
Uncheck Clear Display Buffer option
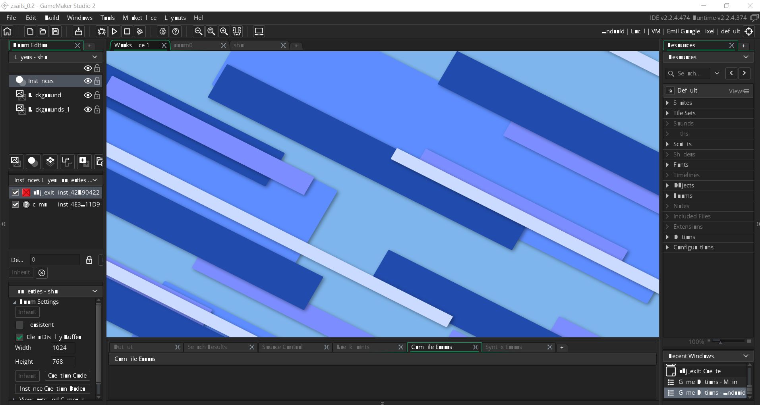pos(19,337)
